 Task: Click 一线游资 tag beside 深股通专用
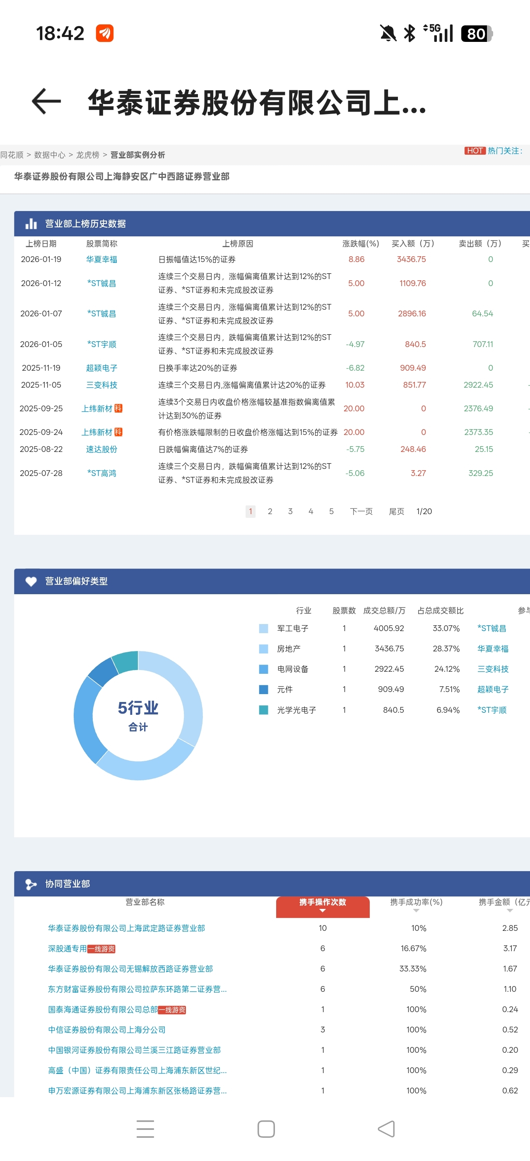tap(101, 949)
